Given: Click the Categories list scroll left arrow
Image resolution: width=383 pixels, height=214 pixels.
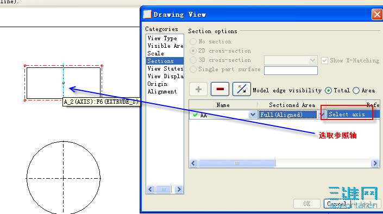Looking at the screenshot, I should 150,190.
